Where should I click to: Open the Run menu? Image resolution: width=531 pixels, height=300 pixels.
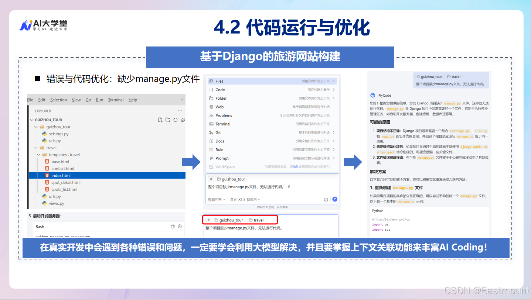99,100
